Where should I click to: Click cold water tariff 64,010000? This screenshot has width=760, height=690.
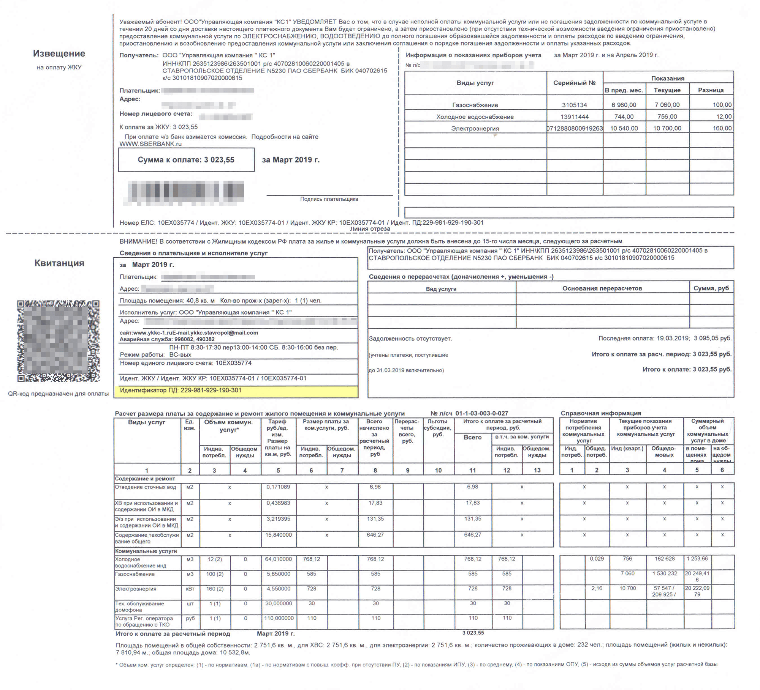[x=279, y=559]
